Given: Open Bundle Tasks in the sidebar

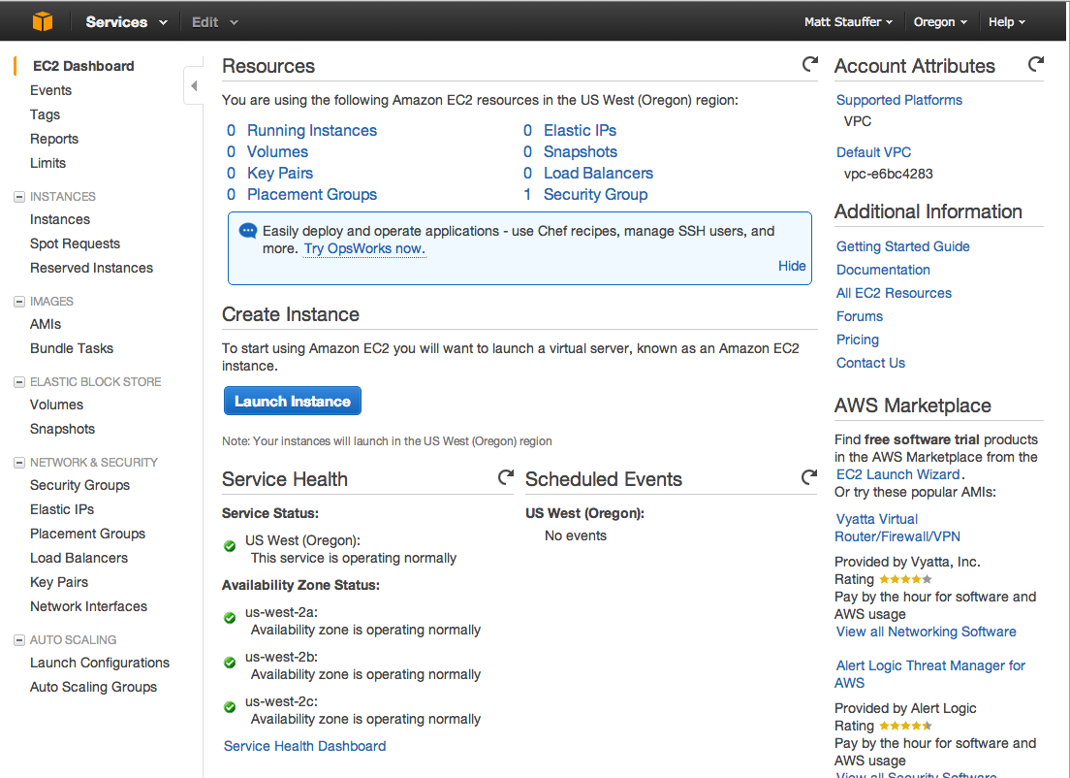Looking at the screenshot, I should (72, 348).
